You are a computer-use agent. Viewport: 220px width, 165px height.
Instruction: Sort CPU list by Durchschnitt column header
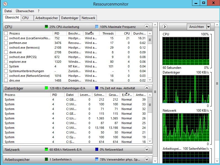coord(139,33)
